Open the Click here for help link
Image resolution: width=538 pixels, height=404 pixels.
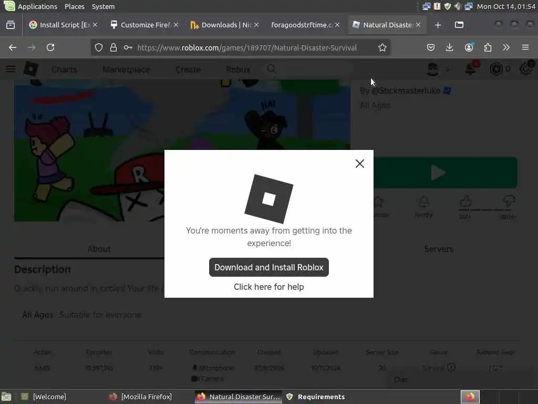268,287
